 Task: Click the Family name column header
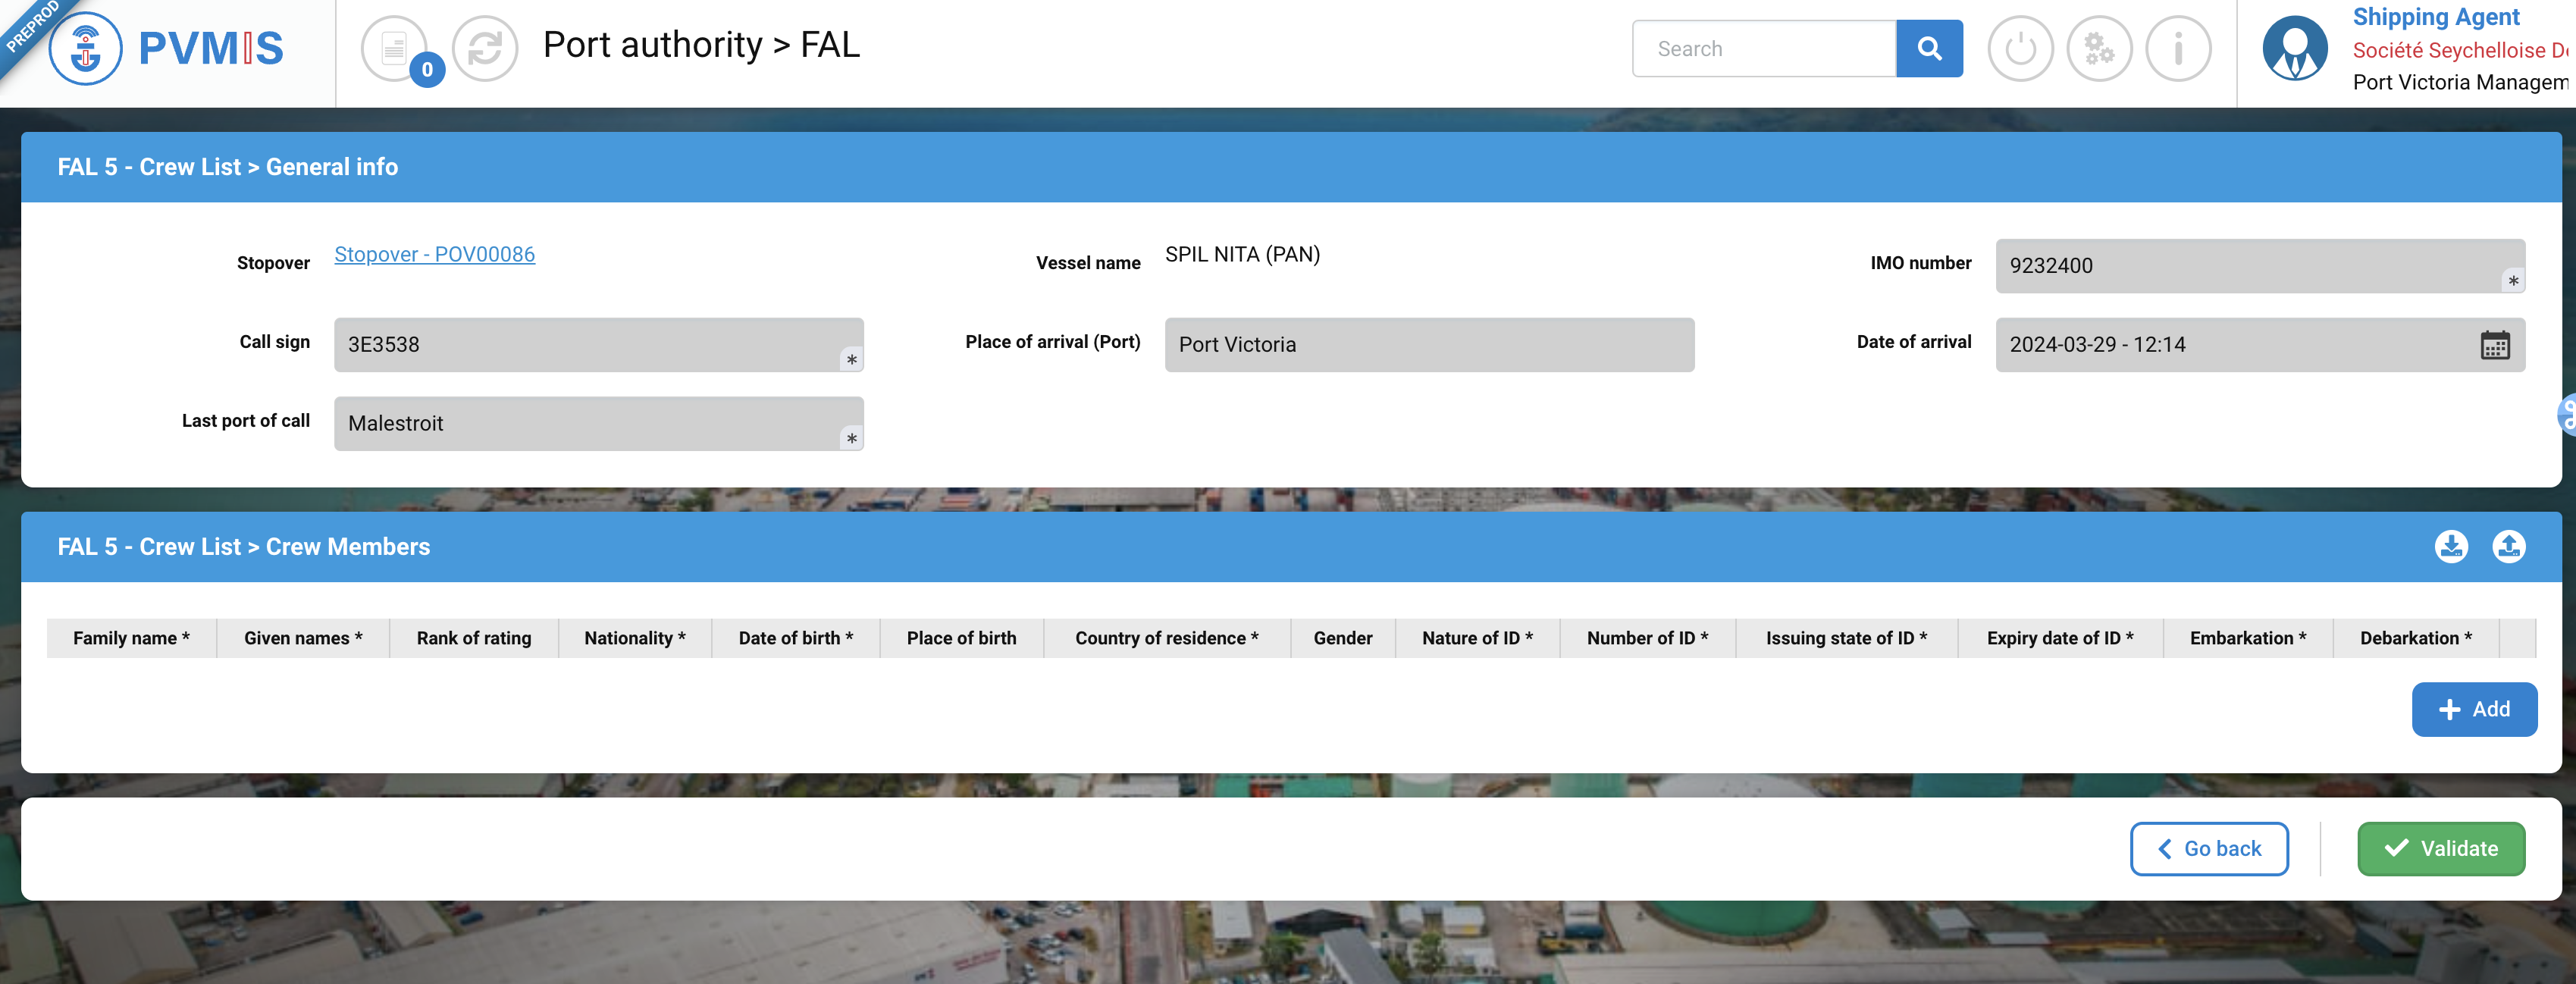click(x=131, y=638)
